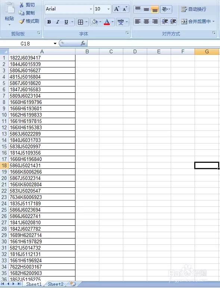Click the borders grid icon
Viewport: 220px width, 288px height.
click(80, 22)
